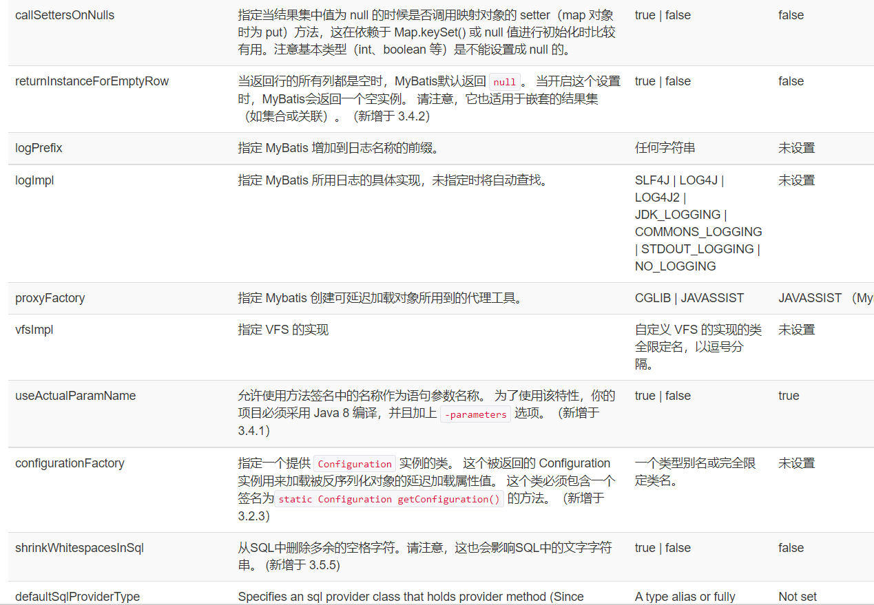Click 一个类型别名或完全限定类名 value description
This screenshot has width=874, height=605.
coord(695,471)
